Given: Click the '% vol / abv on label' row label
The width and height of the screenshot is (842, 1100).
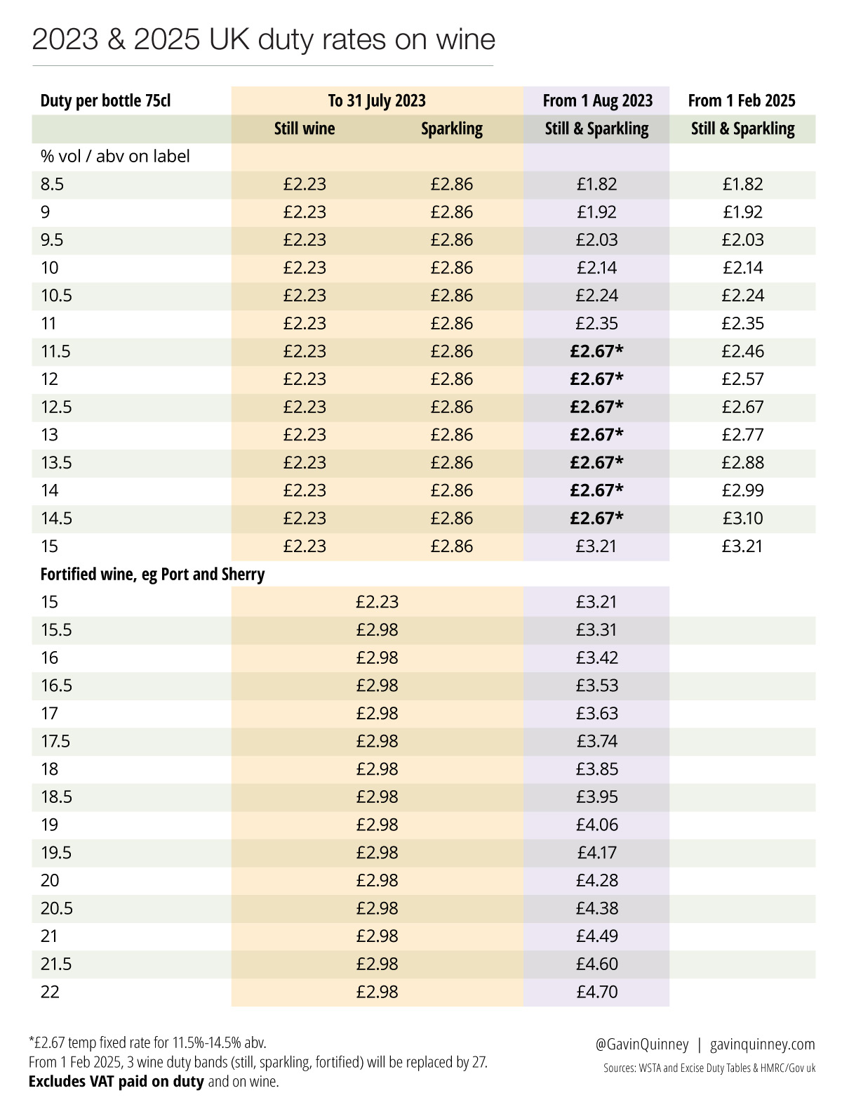Looking at the screenshot, I should click(115, 156).
